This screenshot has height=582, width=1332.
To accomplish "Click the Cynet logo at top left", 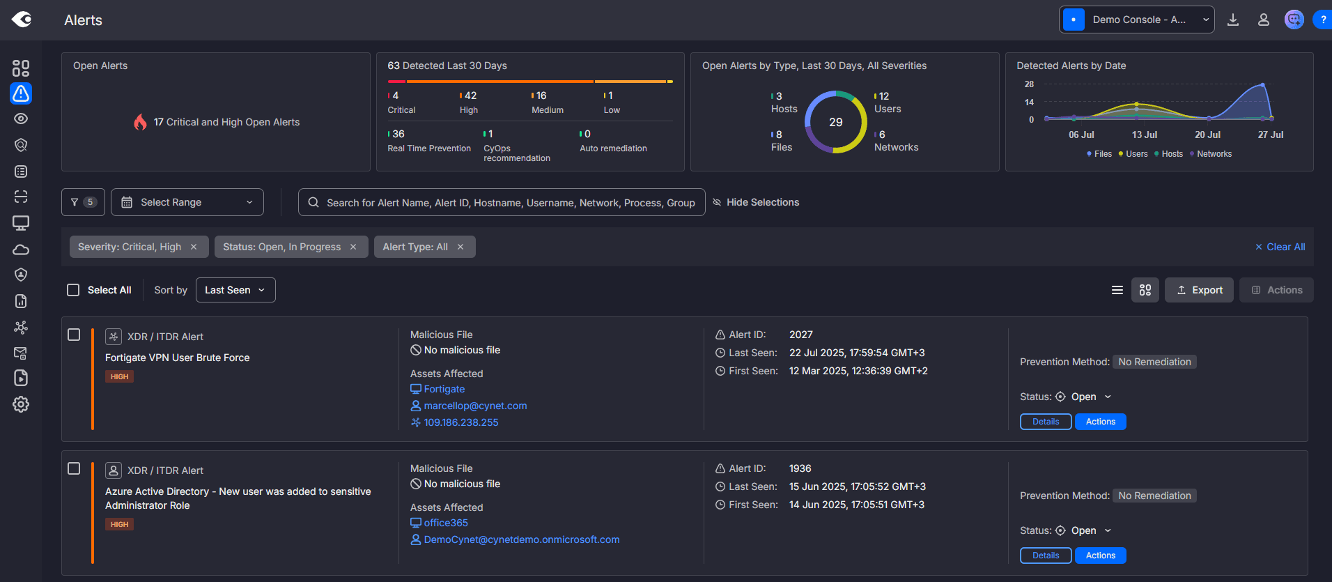I will coord(22,20).
